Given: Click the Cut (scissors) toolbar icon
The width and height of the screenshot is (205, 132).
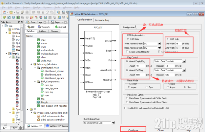Looking at the screenshot, I should [43, 12].
